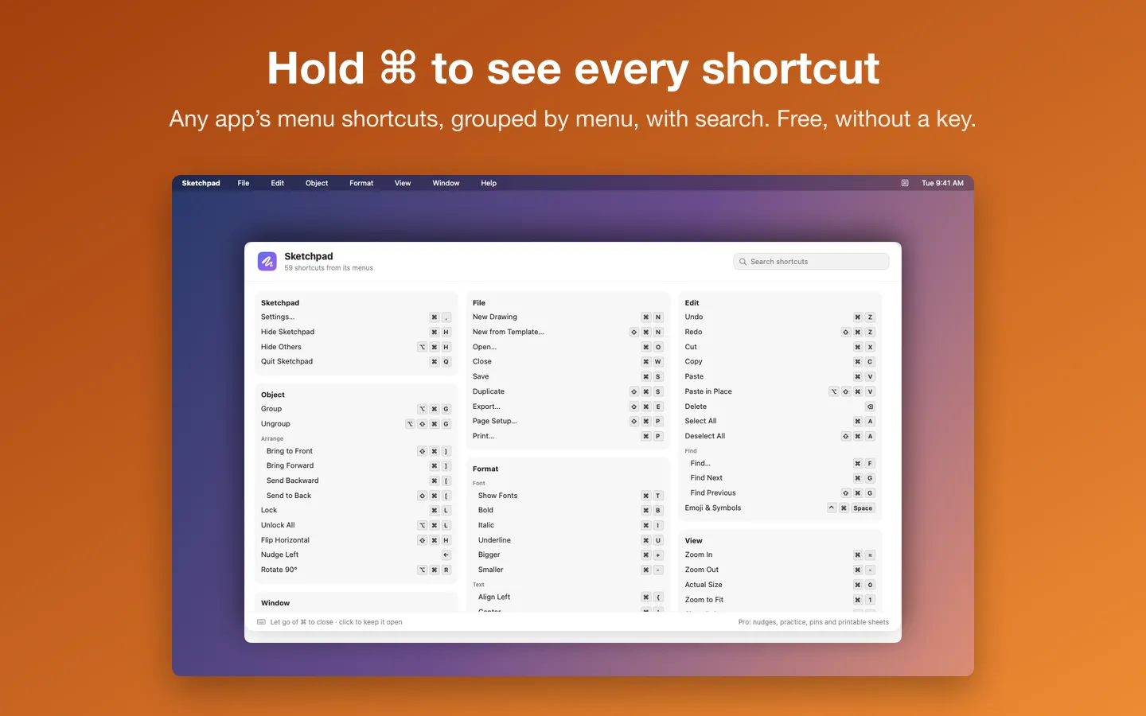Select the Flip Horizontal row
This screenshot has width=1146, height=716.
pos(356,540)
